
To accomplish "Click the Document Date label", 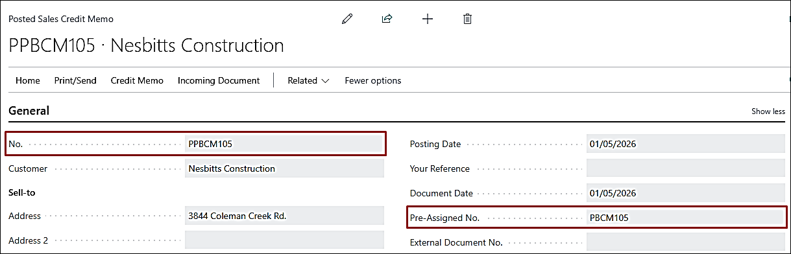I will tap(441, 193).
